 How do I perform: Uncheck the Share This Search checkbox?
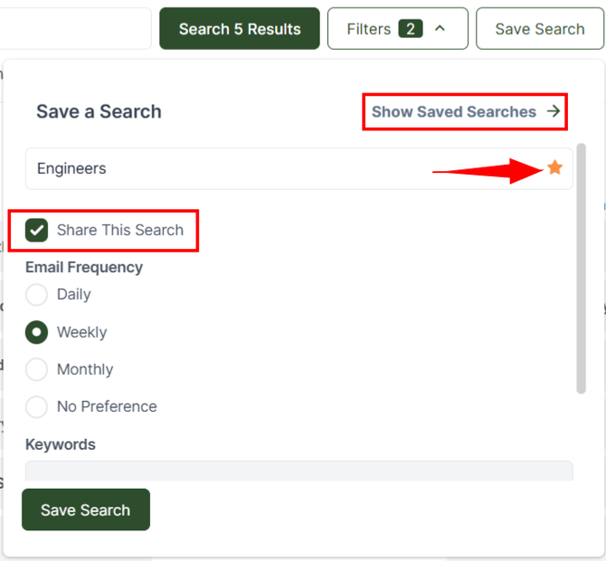[x=37, y=230]
